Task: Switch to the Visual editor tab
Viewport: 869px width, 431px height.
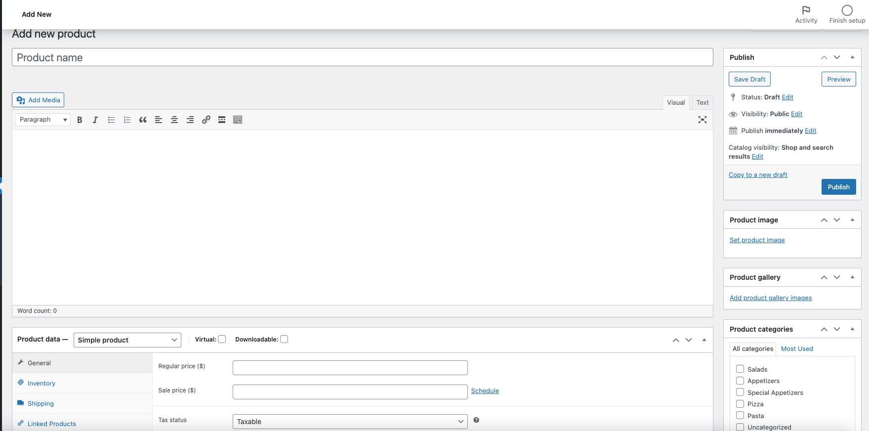Action: (x=676, y=102)
